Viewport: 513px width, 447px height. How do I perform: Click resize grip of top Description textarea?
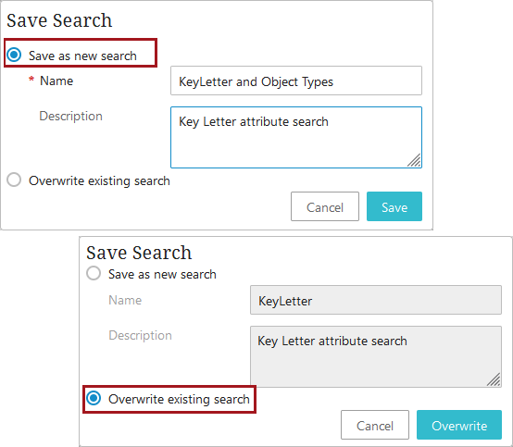[x=414, y=160]
